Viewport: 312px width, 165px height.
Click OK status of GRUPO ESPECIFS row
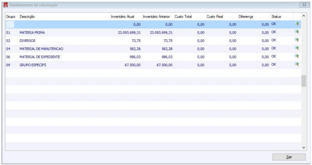[274, 64]
